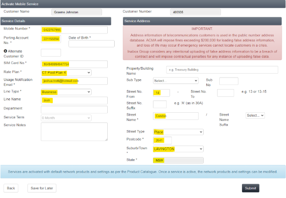Viewport: 286px width, 198px height.
Task: Click the Date of Birth field
Action: tap(91, 44)
